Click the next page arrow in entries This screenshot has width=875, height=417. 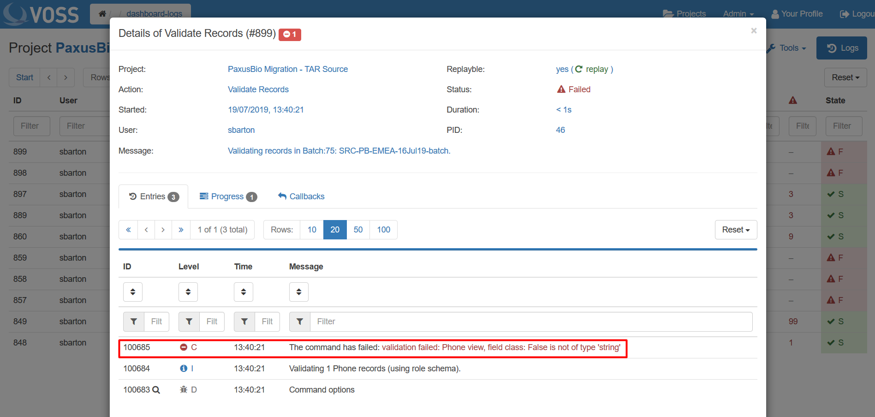[163, 230]
